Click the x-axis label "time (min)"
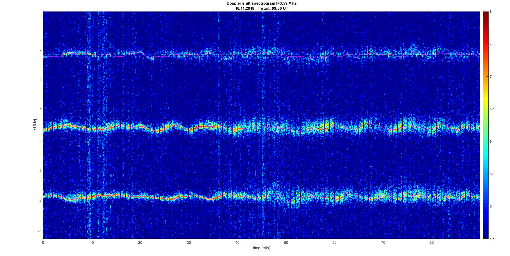Screen dimensions: 510x256 click(261, 248)
